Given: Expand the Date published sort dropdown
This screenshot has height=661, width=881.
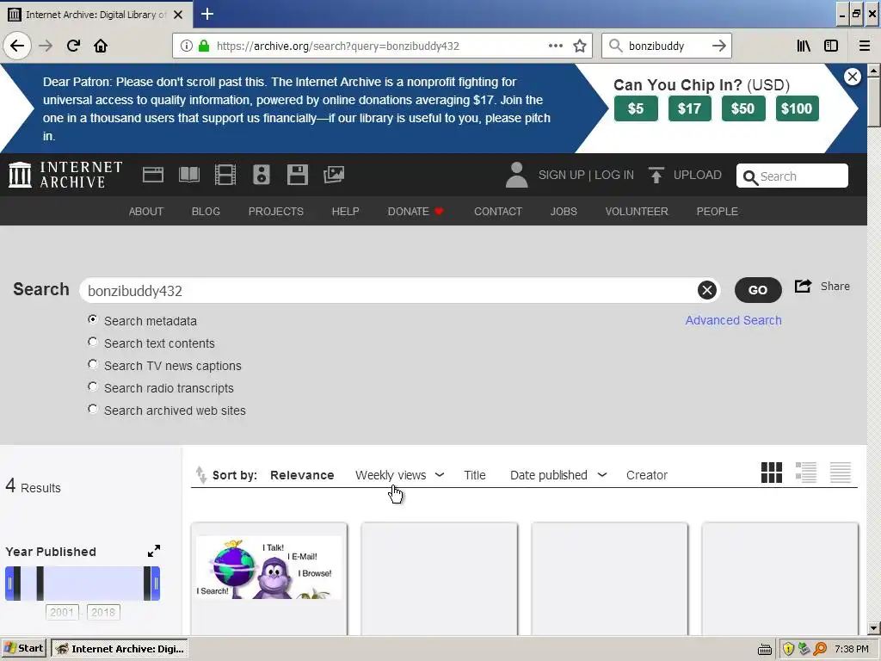Looking at the screenshot, I should pyautogui.click(x=601, y=475).
